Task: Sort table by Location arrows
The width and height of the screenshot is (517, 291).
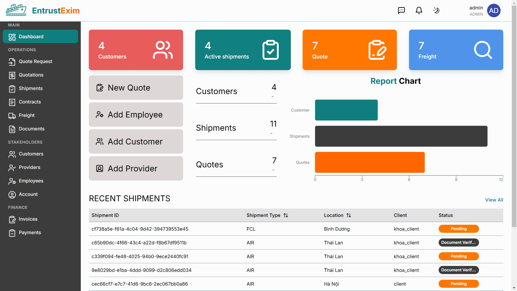Action: click(x=349, y=215)
